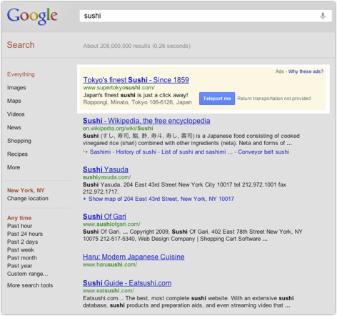The height and width of the screenshot is (316, 337).
Task: Expand Show map of 204 East 43rd Street
Action: click(x=159, y=199)
